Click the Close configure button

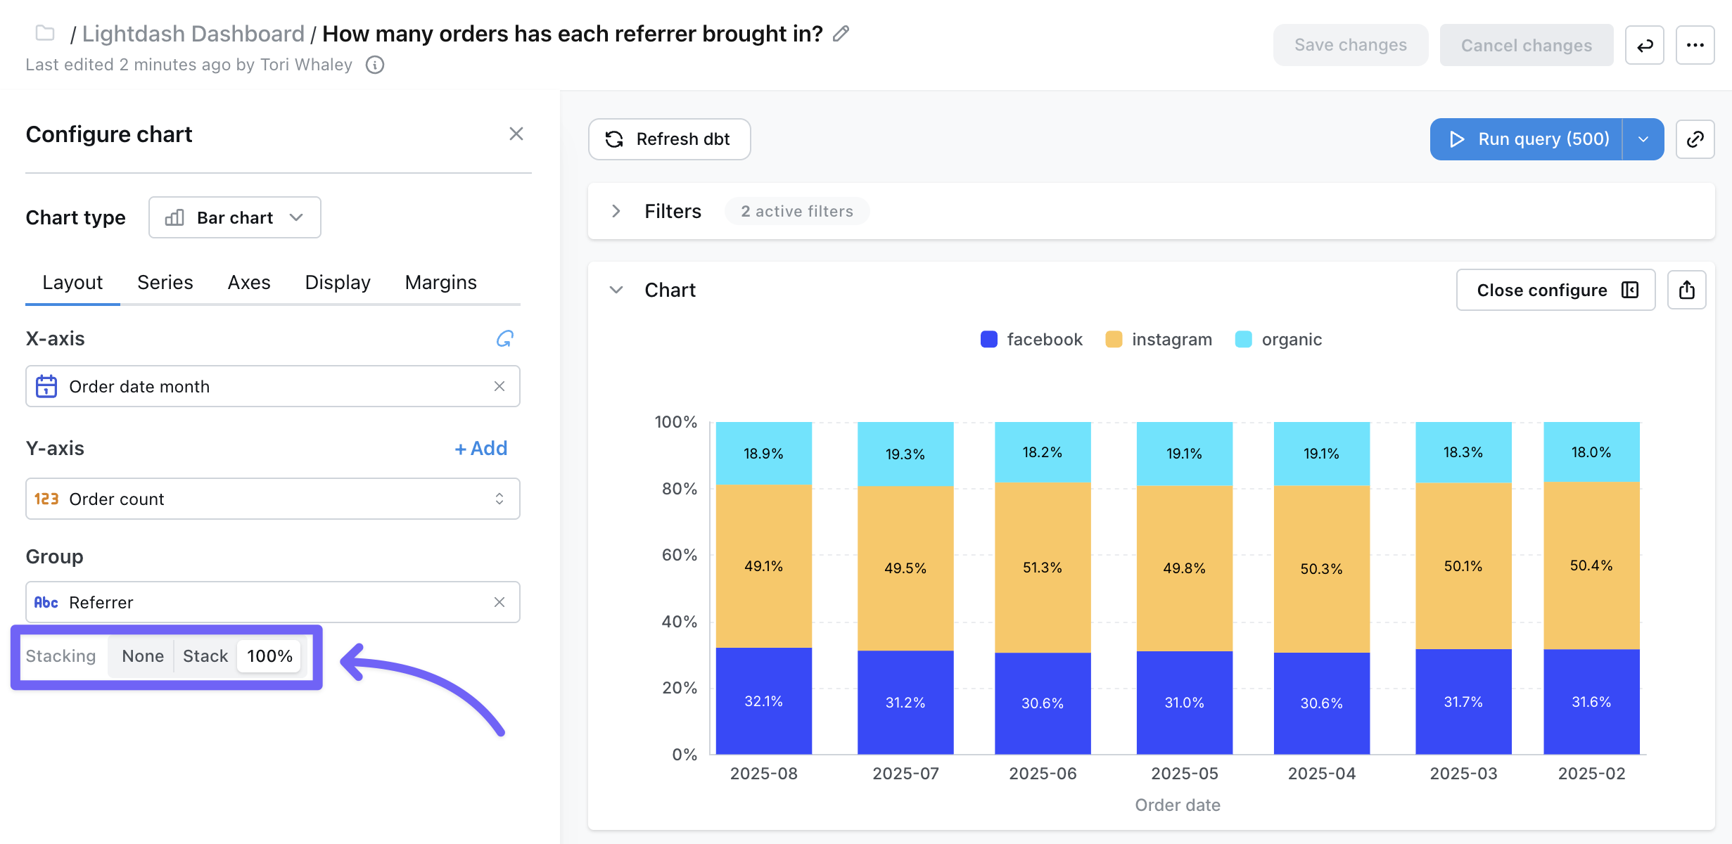pos(1555,290)
